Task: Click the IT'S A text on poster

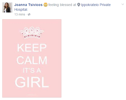Action: 32,71
